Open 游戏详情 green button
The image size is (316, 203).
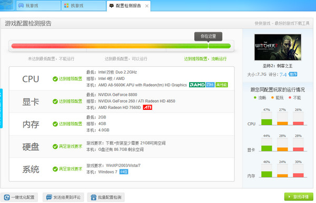click(299, 197)
